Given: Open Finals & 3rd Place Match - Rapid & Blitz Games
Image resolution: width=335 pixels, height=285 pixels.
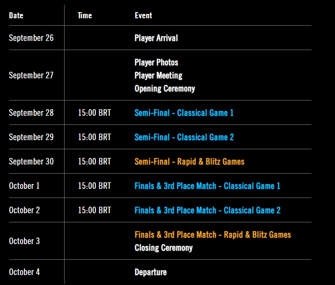Looking at the screenshot, I should click(x=212, y=235).
